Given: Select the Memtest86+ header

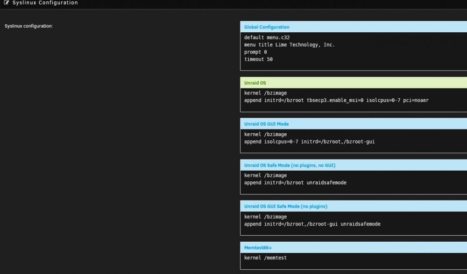Looking at the screenshot, I should 354,247.
